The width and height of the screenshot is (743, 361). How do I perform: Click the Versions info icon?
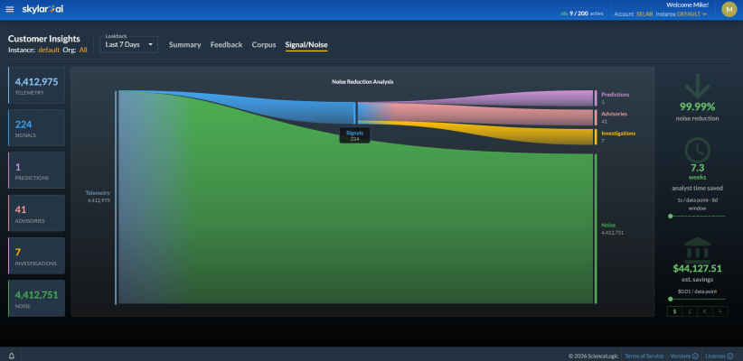[695, 356]
